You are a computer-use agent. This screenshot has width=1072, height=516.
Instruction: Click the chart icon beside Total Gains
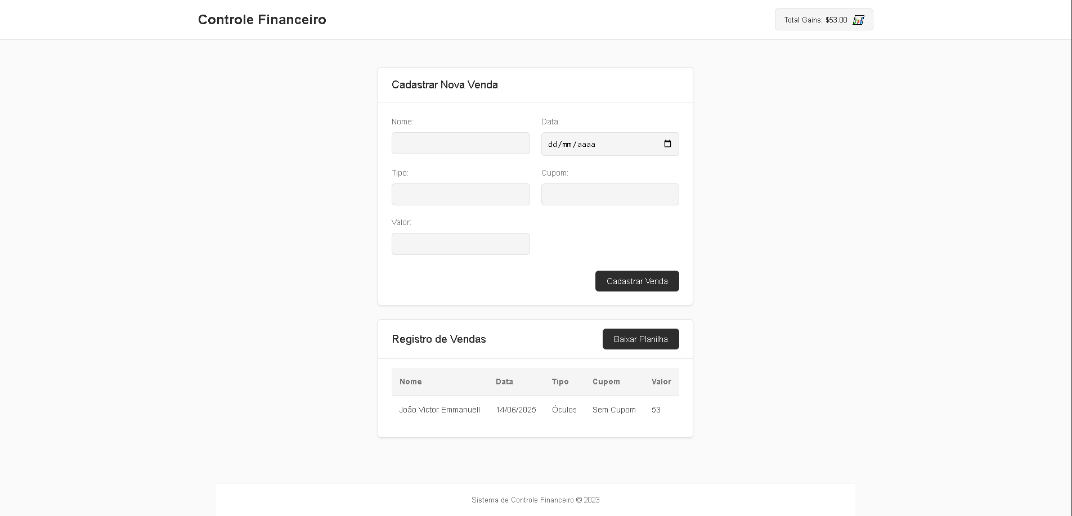pos(858,20)
